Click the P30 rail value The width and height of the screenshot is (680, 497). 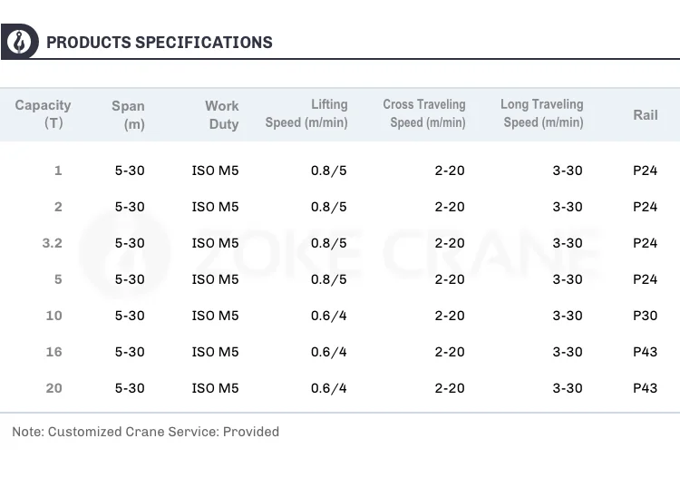click(x=645, y=316)
